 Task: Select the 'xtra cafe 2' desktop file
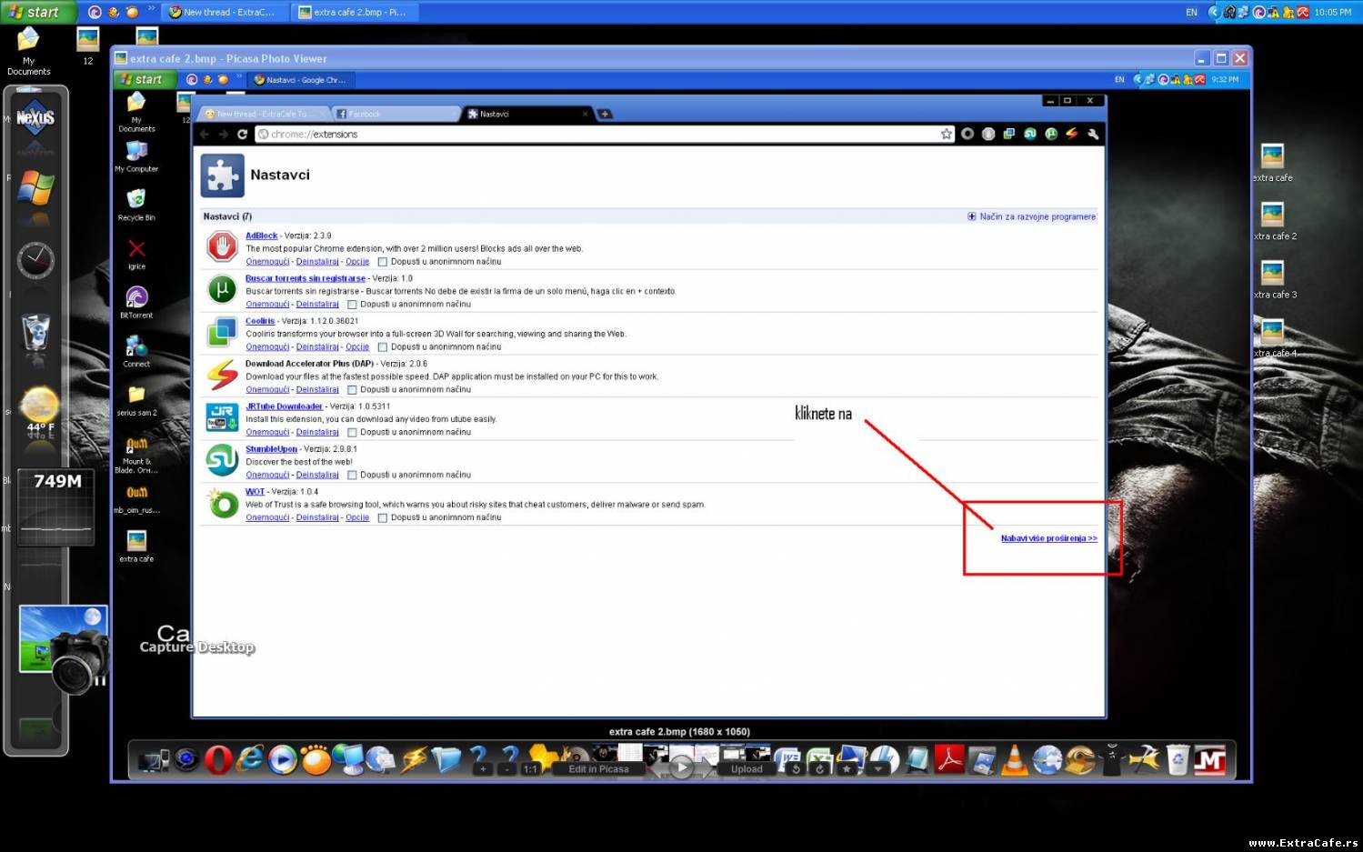[1273, 223]
